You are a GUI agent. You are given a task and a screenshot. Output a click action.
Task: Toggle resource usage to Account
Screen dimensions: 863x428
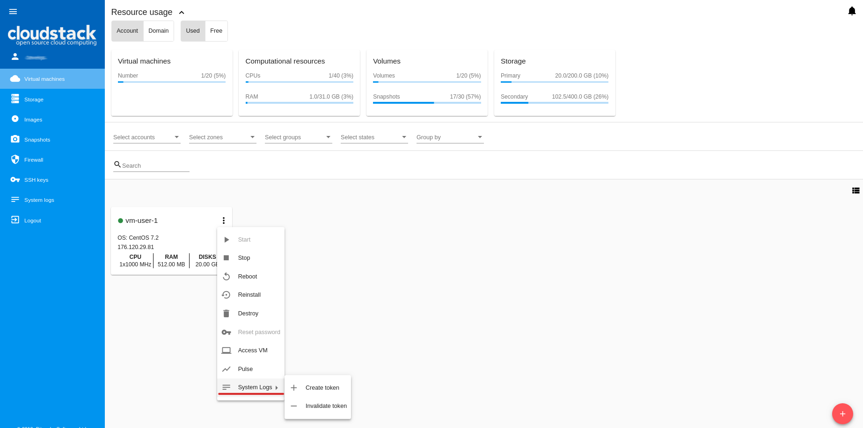pyautogui.click(x=127, y=31)
